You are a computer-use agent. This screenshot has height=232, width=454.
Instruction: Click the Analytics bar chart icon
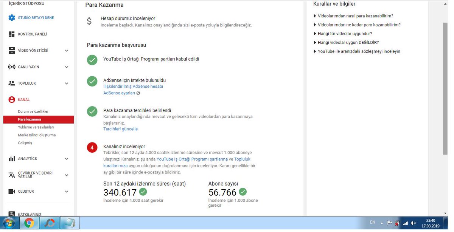click(x=12, y=159)
